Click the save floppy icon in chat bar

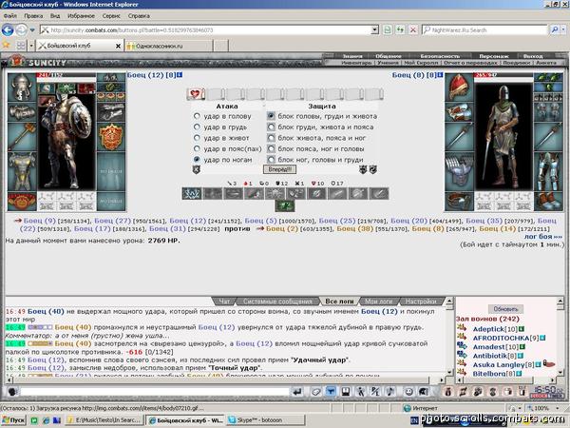346,392
